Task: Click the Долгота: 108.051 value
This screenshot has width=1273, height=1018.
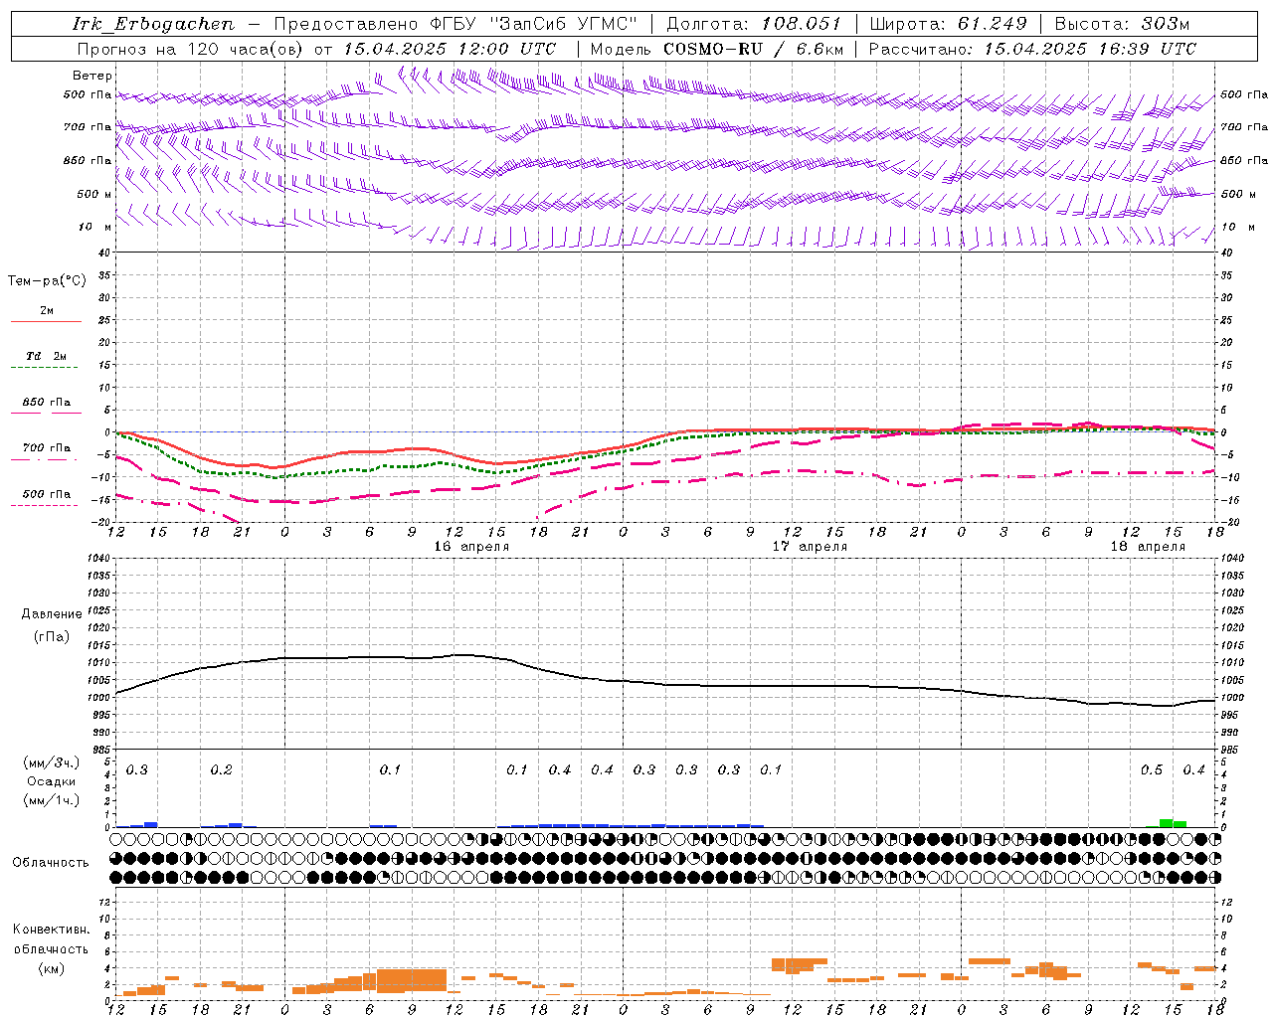Action: 754,24
